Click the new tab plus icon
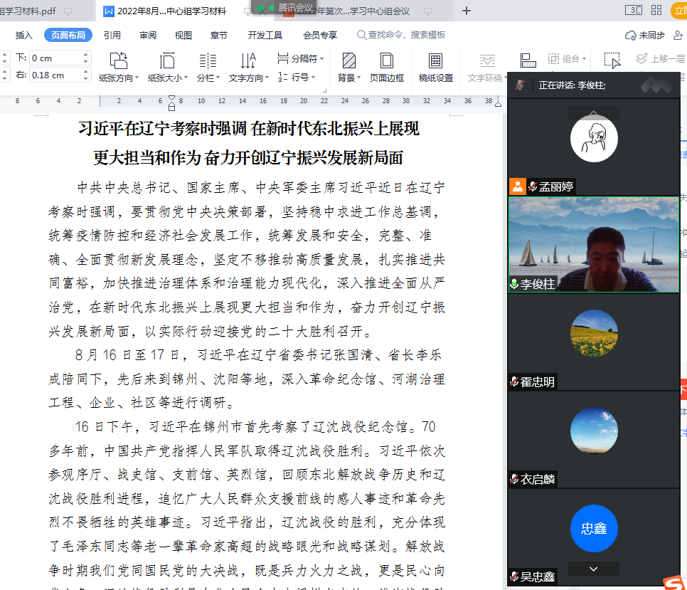Screen dimensions: 687x590 (467, 11)
